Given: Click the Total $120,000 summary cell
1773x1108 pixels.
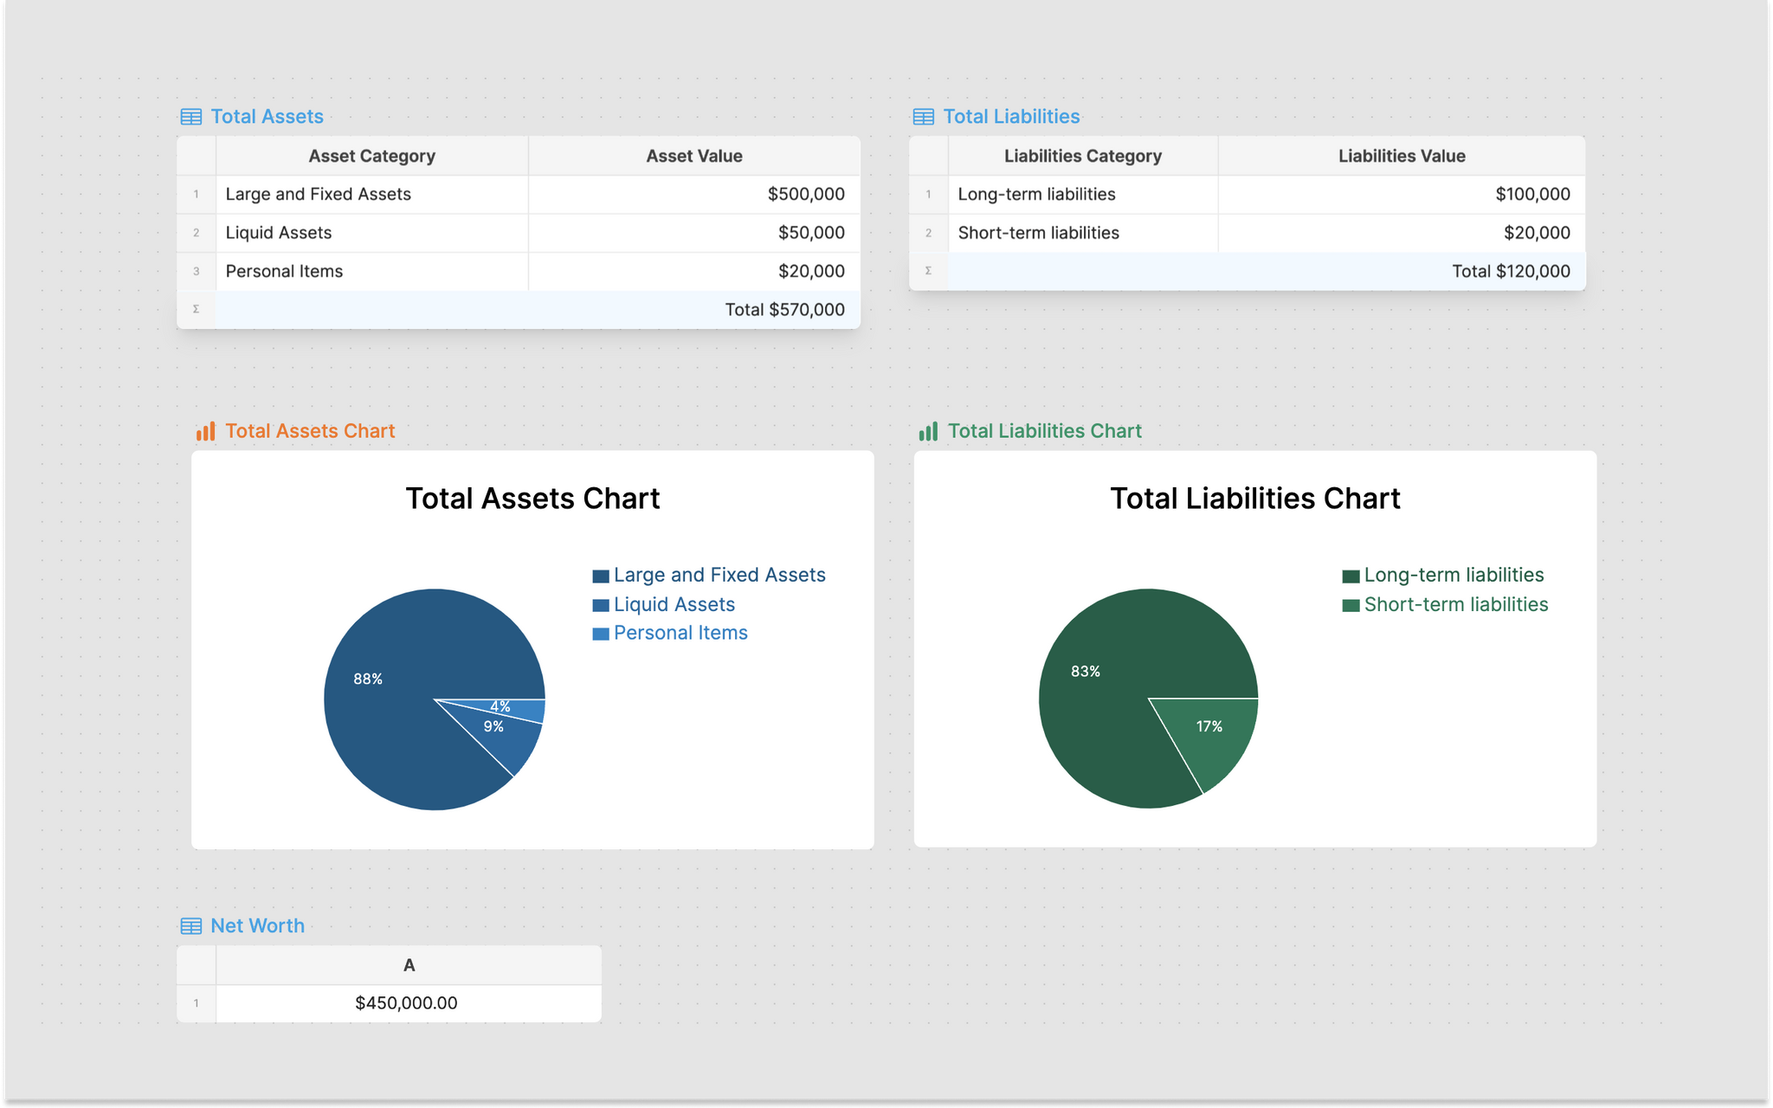Looking at the screenshot, I should pyautogui.click(x=1267, y=272).
